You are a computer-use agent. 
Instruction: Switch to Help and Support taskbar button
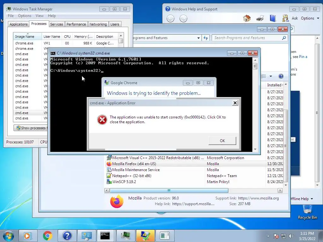click(67, 236)
